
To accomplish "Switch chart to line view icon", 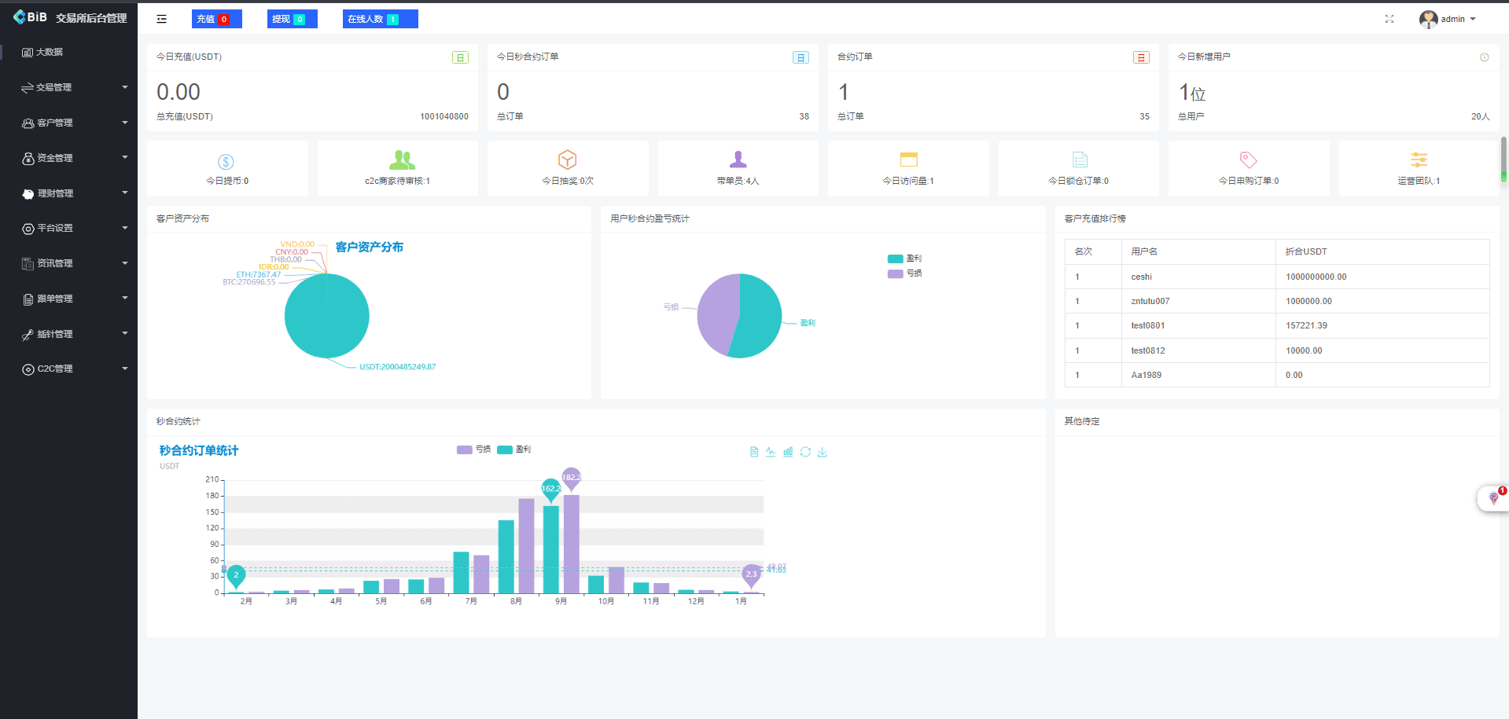I will click(771, 452).
